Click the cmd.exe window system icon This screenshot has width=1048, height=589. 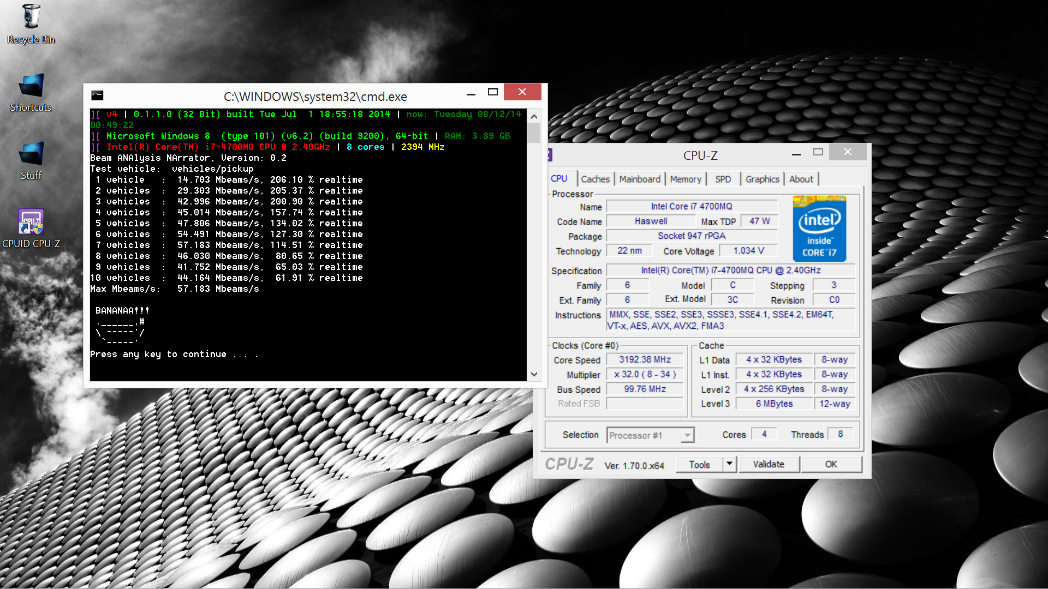coord(97,95)
